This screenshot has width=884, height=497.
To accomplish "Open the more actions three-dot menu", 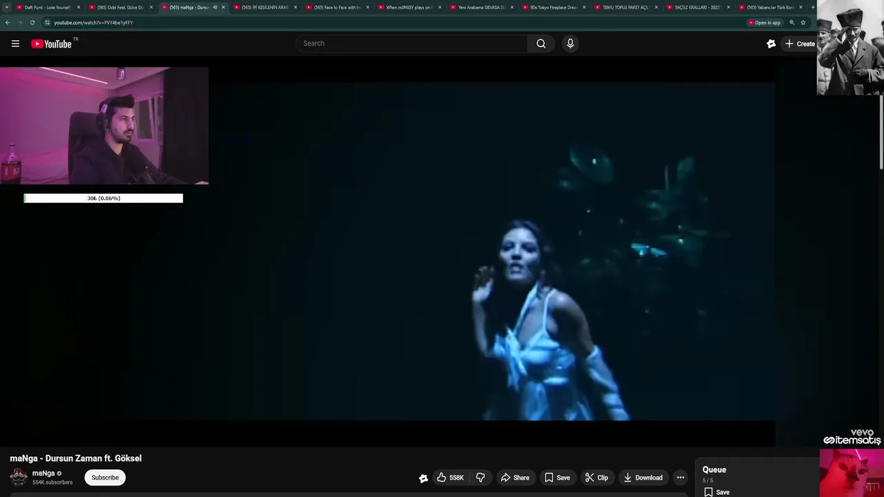I will (x=680, y=478).
